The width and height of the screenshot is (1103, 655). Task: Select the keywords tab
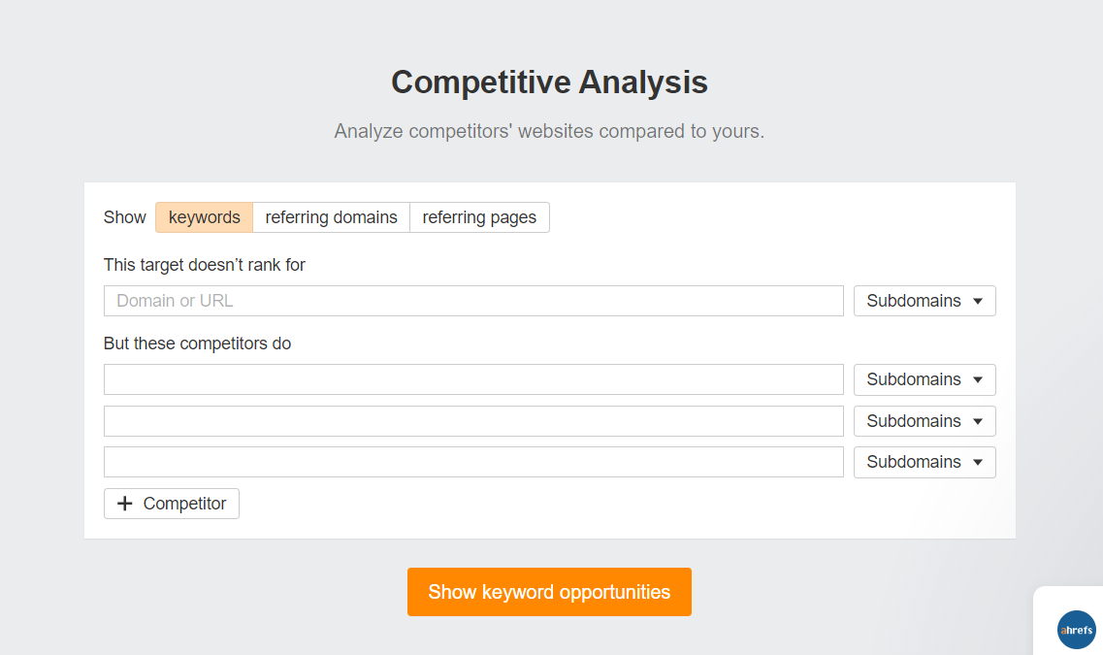pos(204,217)
